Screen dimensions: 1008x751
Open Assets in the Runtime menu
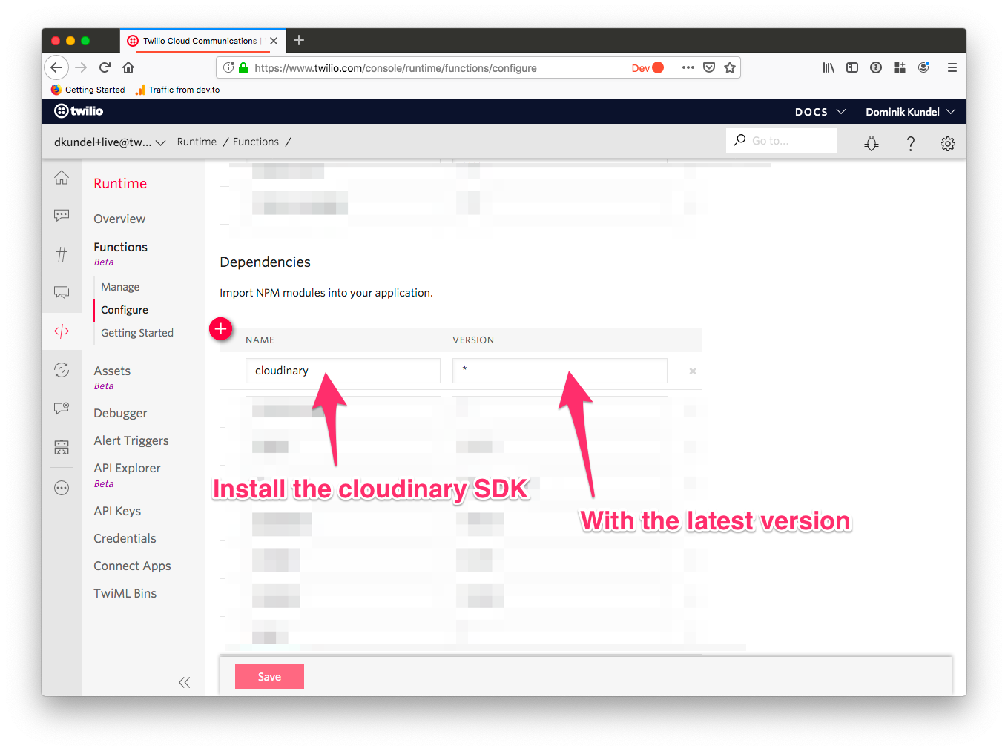pos(112,371)
